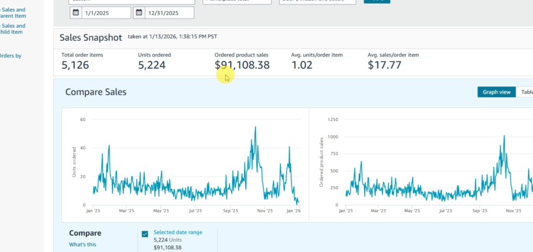Click the "What's this" link under Compare
This screenshot has height=252, width=533.
click(84, 245)
